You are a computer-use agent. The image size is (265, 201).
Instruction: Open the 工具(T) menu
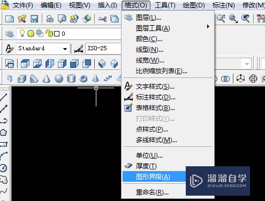coord(165,5)
